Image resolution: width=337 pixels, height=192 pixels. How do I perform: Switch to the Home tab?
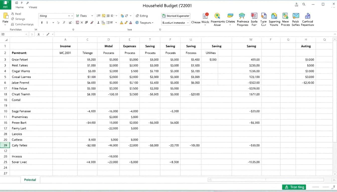20,7
